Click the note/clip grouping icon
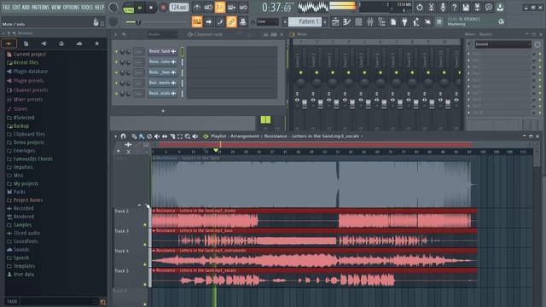Viewport: 546px width, 307px height. pyautogui.click(x=242, y=22)
